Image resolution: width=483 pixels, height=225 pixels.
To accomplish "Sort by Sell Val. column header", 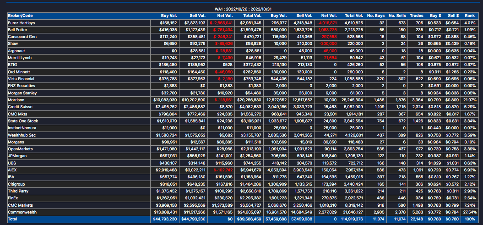I will click(x=197, y=16).
